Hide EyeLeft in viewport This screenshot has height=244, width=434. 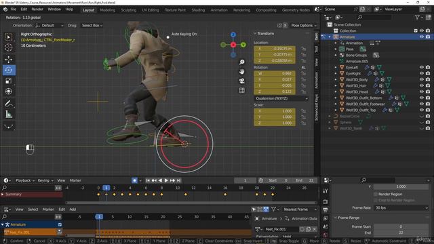pyautogui.click(x=422, y=67)
